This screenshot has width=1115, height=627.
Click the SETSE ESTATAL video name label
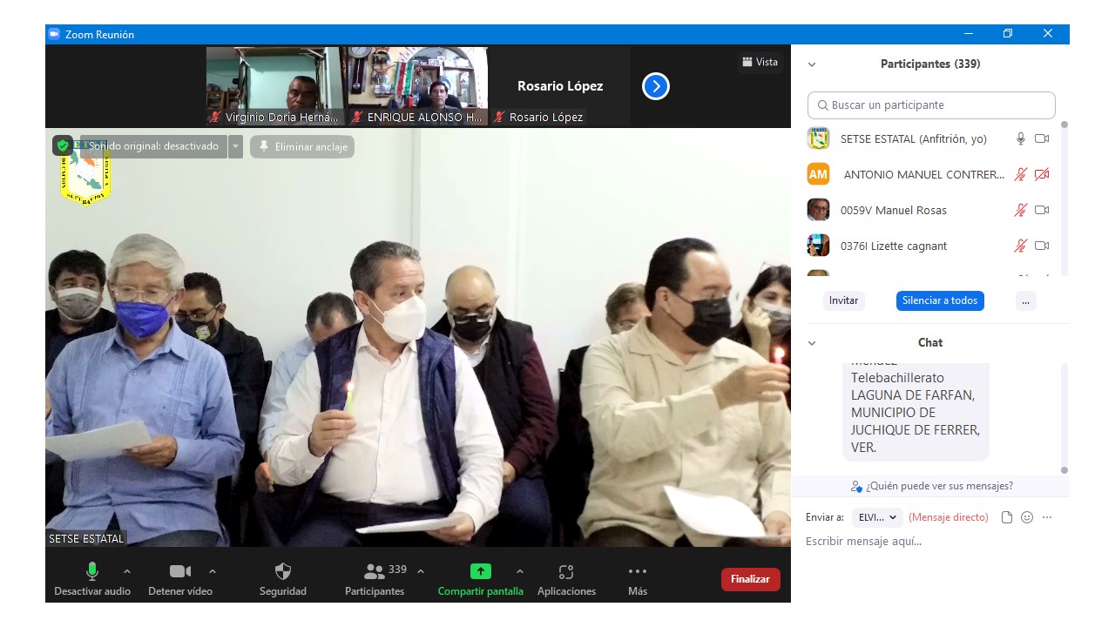(x=86, y=538)
